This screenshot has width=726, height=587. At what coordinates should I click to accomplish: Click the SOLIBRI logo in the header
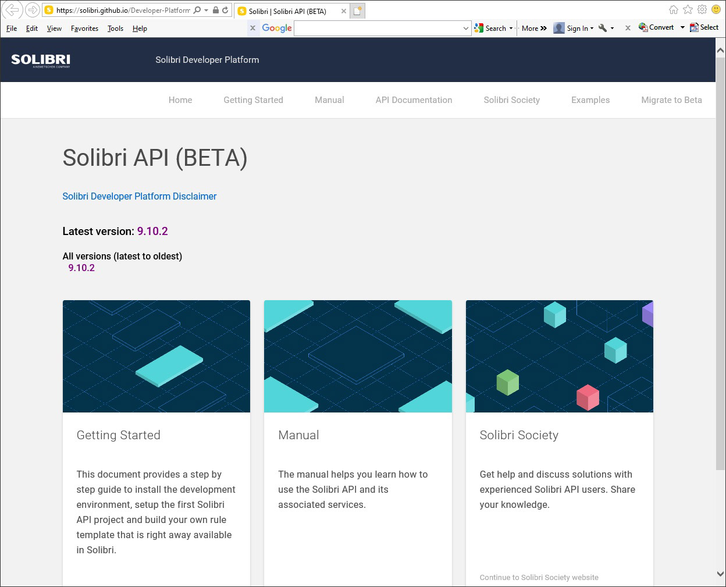(41, 60)
